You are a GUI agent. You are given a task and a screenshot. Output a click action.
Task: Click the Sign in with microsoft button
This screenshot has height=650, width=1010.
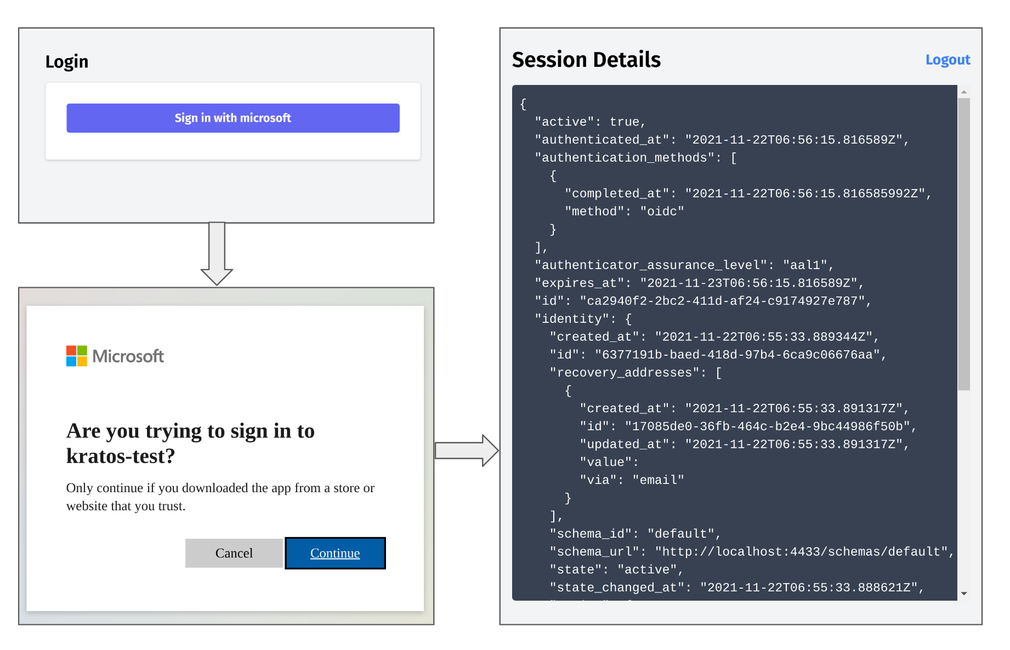pyautogui.click(x=233, y=118)
